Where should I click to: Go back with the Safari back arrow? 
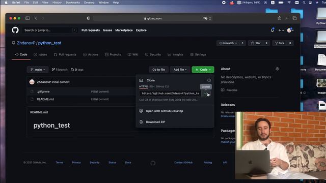[36, 18]
